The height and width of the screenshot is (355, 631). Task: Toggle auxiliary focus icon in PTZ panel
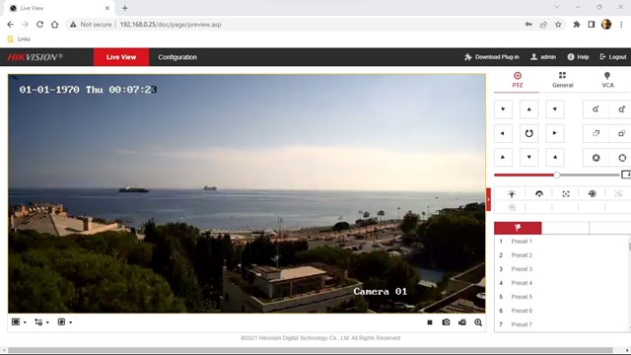click(x=566, y=194)
